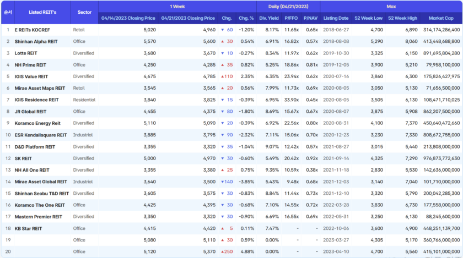Select Mirae Asset Maps REIT name

point(40,88)
